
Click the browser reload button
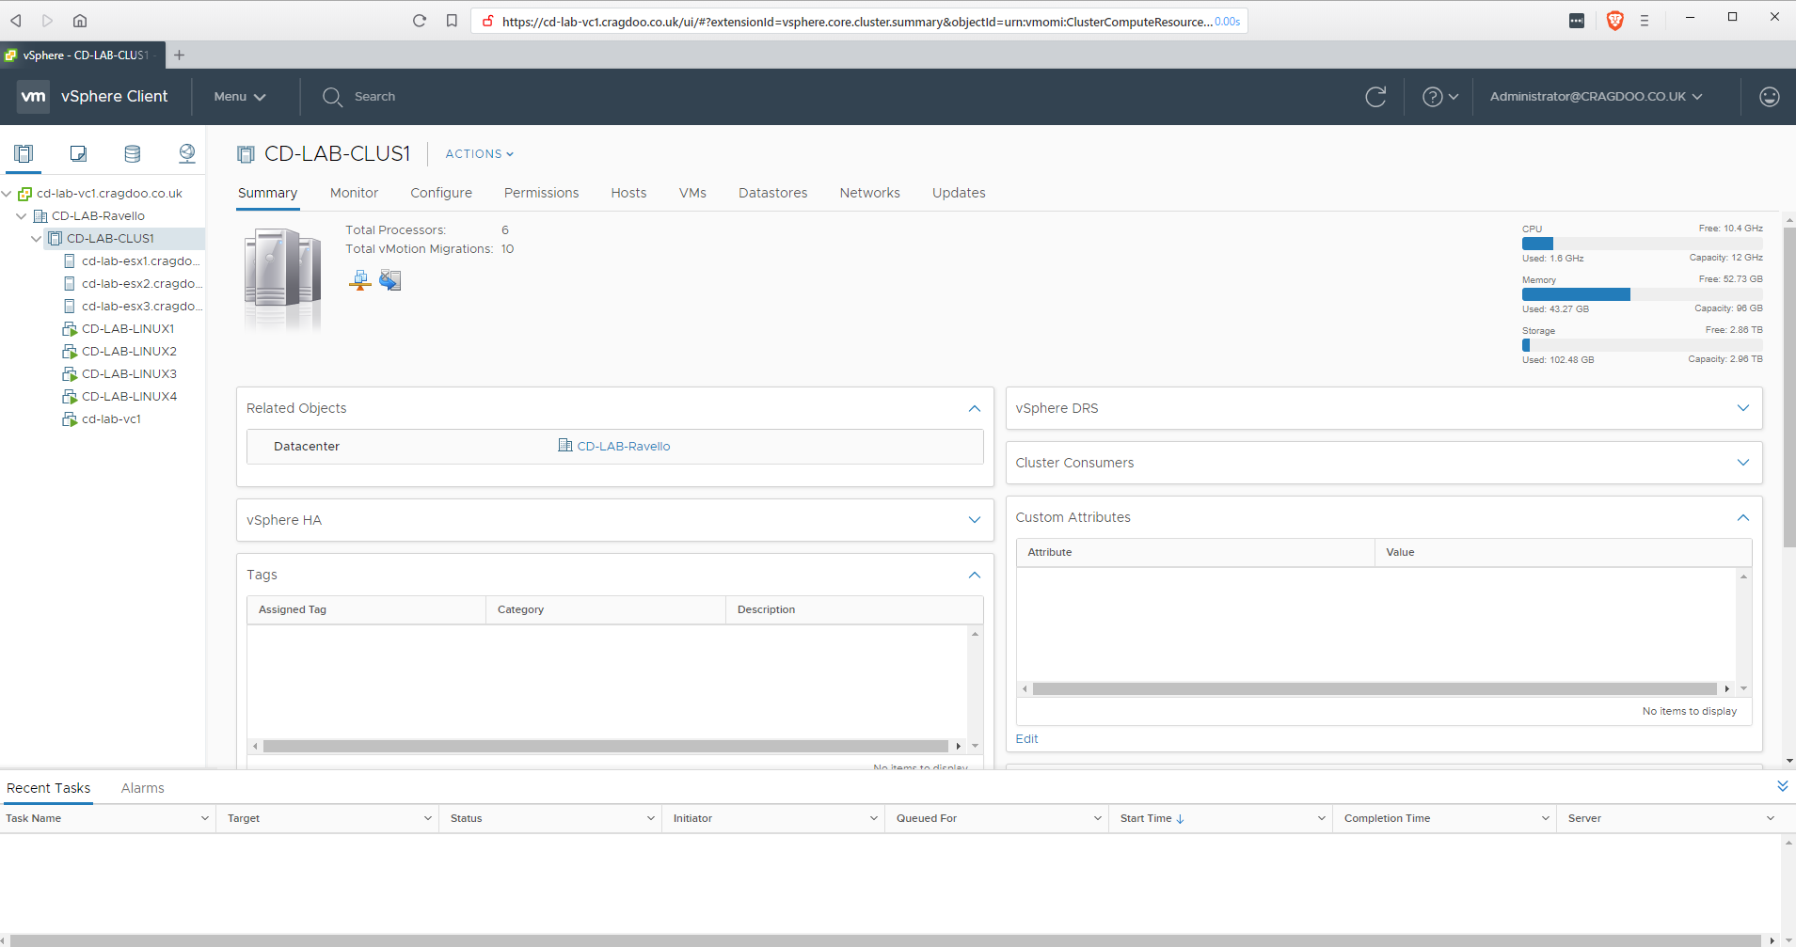tap(420, 21)
